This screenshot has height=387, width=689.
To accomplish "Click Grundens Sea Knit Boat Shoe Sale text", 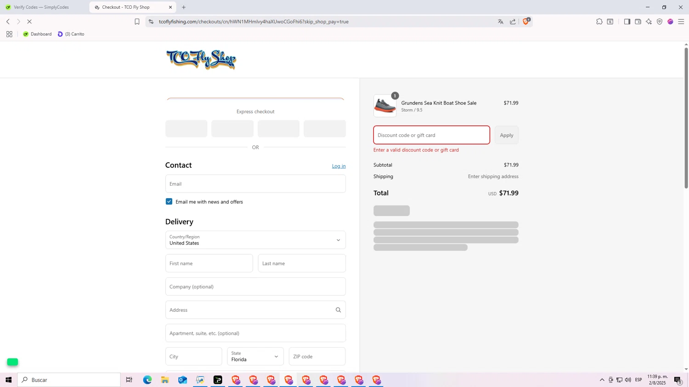I will [x=439, y=103].
